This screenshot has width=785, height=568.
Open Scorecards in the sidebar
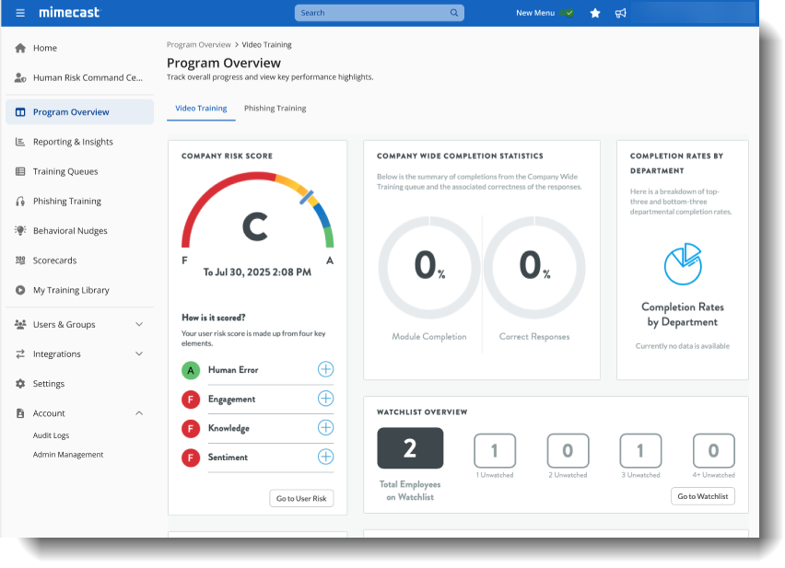[x=54, y=261]
